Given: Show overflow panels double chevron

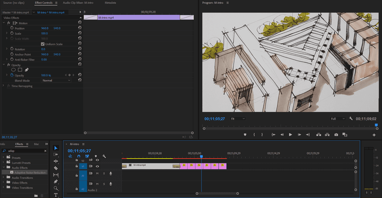Looking at the screenshot, I should [x=47, y=144].
